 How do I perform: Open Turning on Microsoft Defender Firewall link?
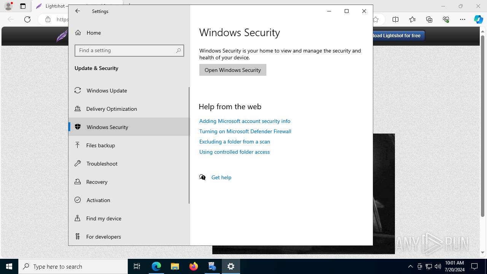click(245, 131)
